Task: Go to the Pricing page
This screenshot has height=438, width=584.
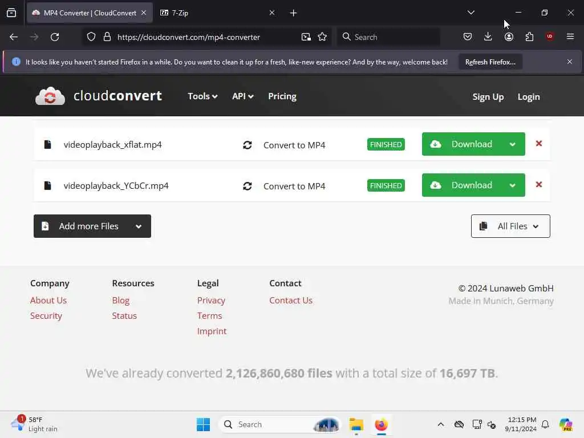Action: (282, 96)
